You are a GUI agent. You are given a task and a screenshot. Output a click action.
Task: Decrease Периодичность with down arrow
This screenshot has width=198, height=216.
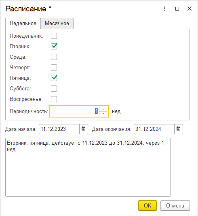(x=103, y=113)
